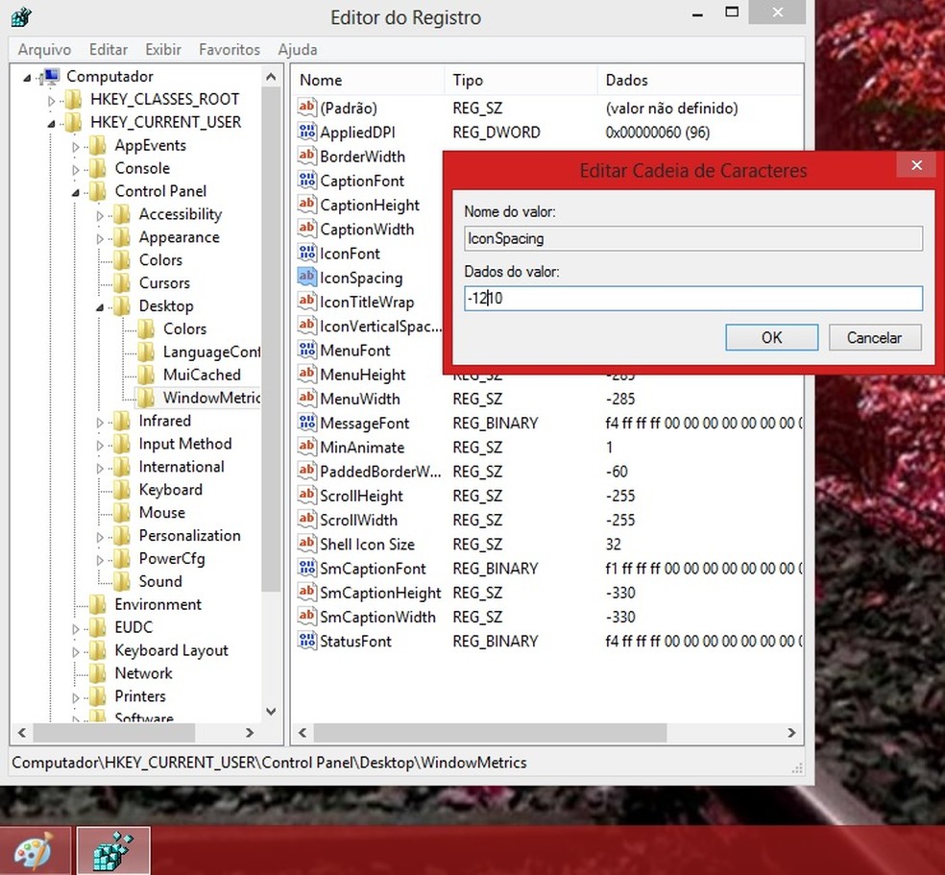
Task: Collapse the Desktop node
Action: coord(100,307)
